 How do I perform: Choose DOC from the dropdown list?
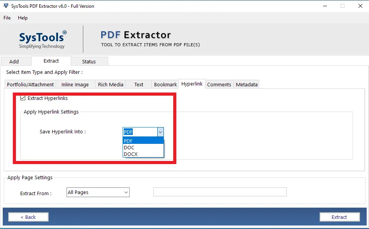(143, 147)
